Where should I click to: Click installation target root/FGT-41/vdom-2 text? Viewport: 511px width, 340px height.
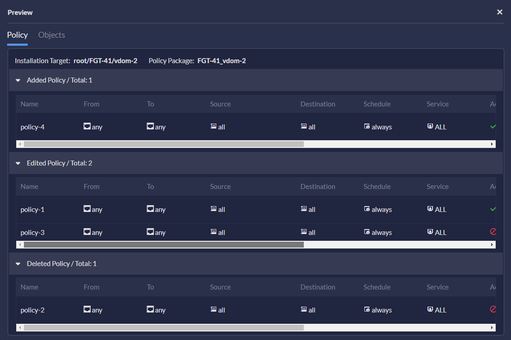[106, 61]
